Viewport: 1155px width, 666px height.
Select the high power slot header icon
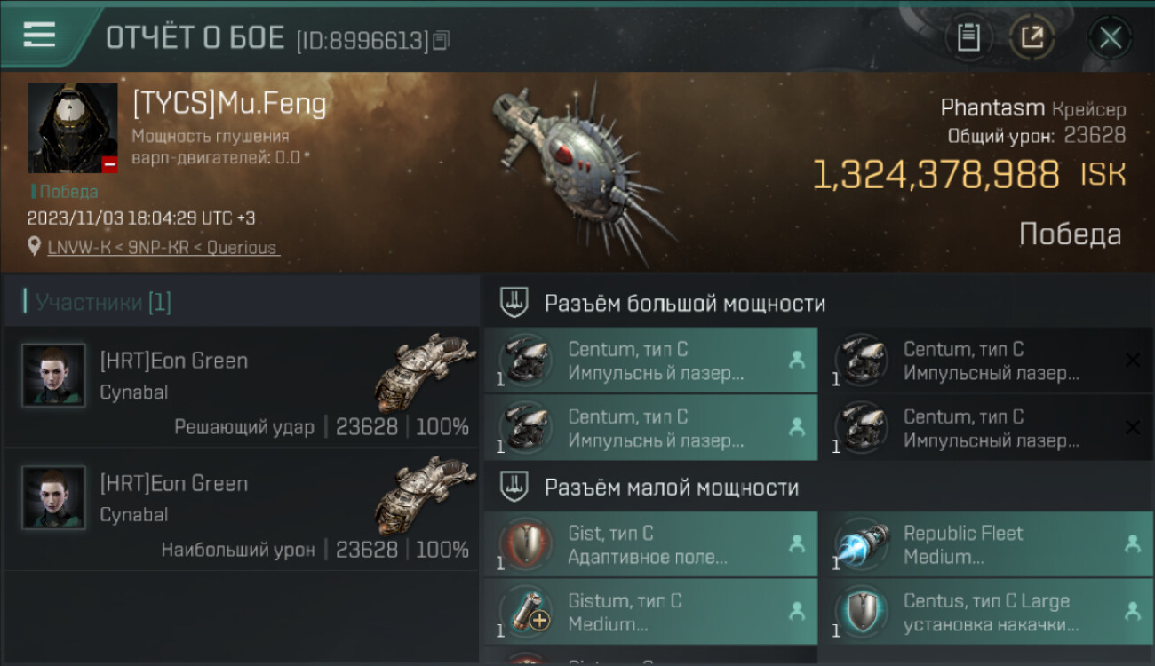(x=514, y=303)
